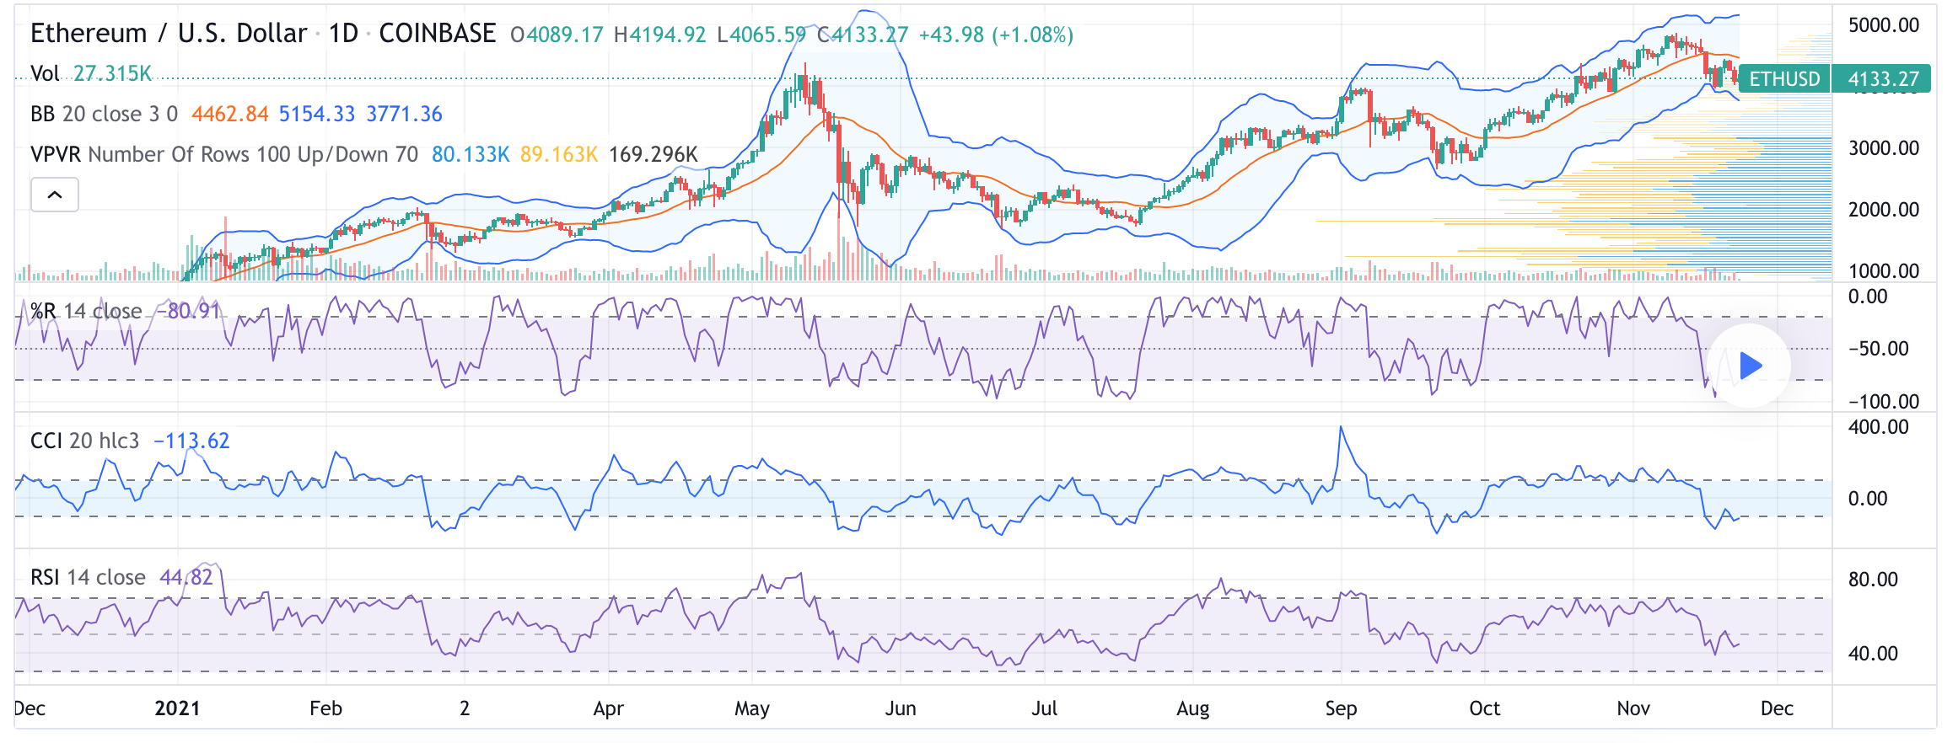Click the 2021 label on the time axis
The width and height of the screenshot is (1958, 743).
[177, 708]
